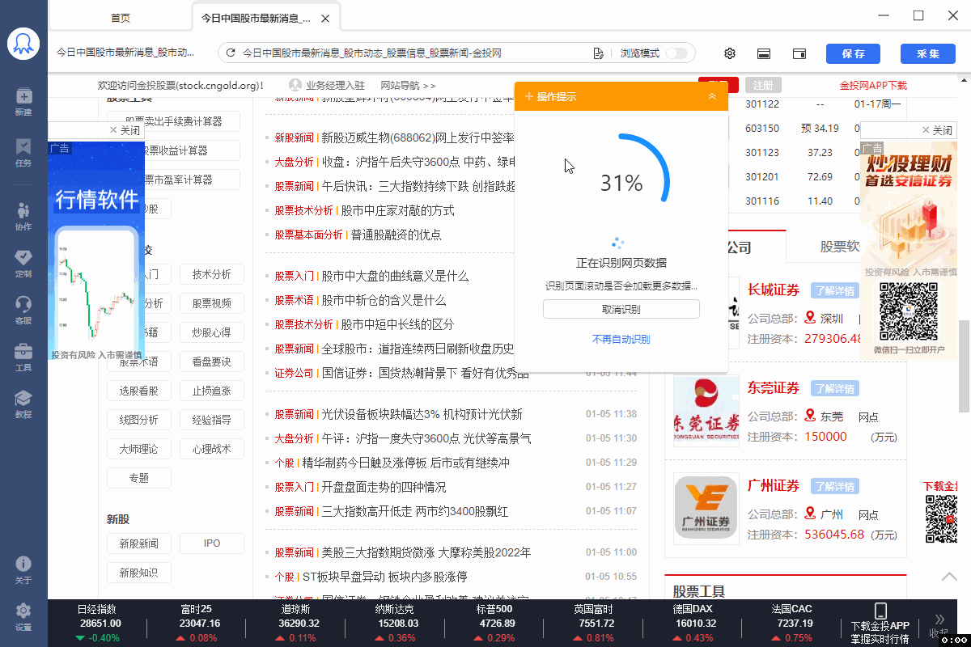971x647 pixels.
Task: Close the current browser tab
Action: pos(324,18)
